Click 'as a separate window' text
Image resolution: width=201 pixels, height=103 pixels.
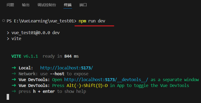coord(175,80)
